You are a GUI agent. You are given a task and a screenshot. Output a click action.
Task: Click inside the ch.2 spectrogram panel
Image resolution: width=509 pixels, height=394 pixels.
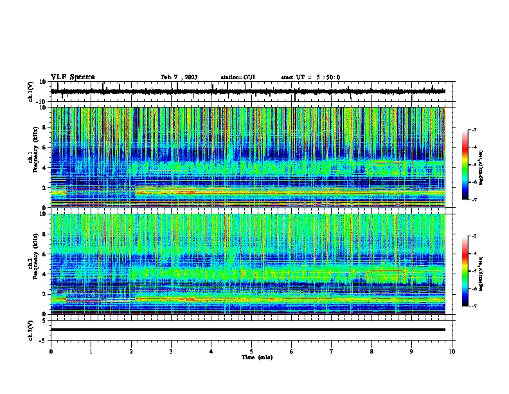248,264
